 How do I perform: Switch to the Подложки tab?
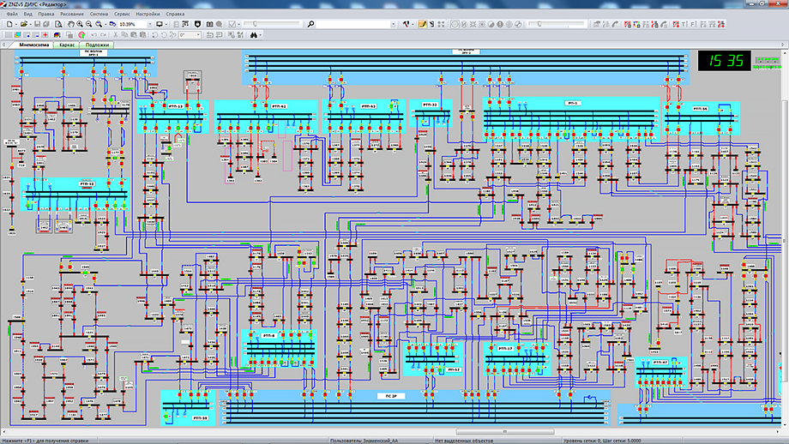coord(97,44)
